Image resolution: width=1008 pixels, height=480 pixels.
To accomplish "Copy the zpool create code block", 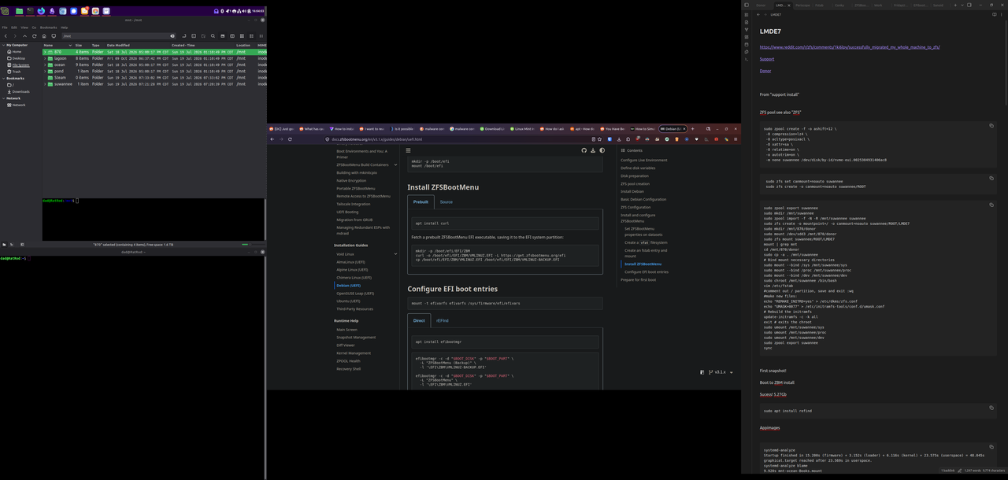I will click(x=991, y=126).
